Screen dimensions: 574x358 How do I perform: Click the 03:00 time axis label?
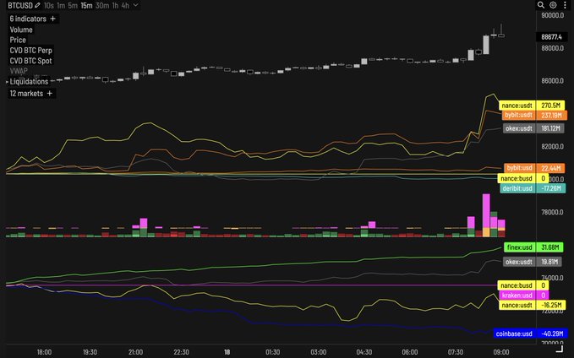pos(319,352)
